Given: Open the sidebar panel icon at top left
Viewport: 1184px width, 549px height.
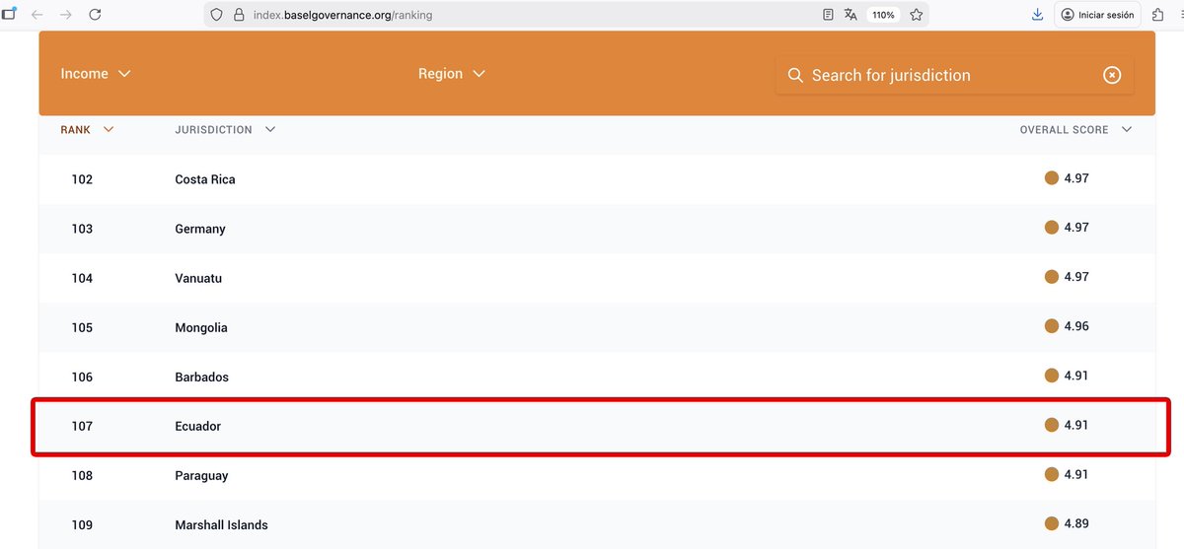Looking at the screenshot, I should pyautogui.click(x=9, y=14).
